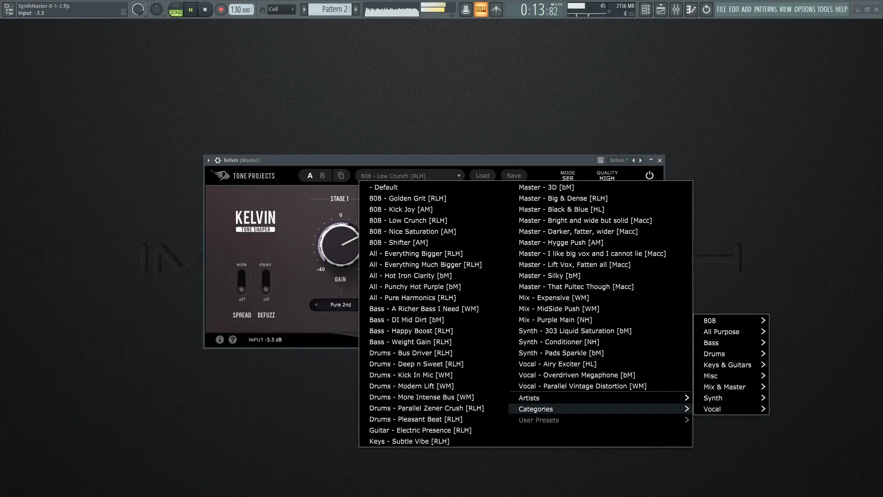Open the mixer from top toolbar
The image size is (883, 497).
[676, 9]
